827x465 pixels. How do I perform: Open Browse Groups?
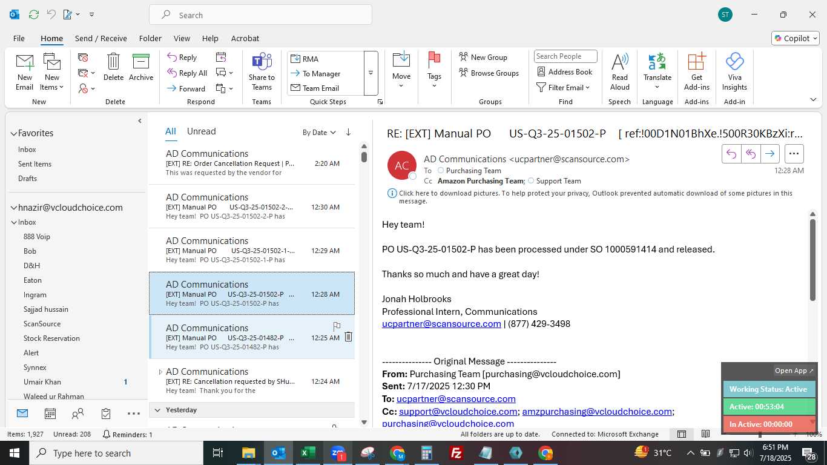[x=489, y=73]
